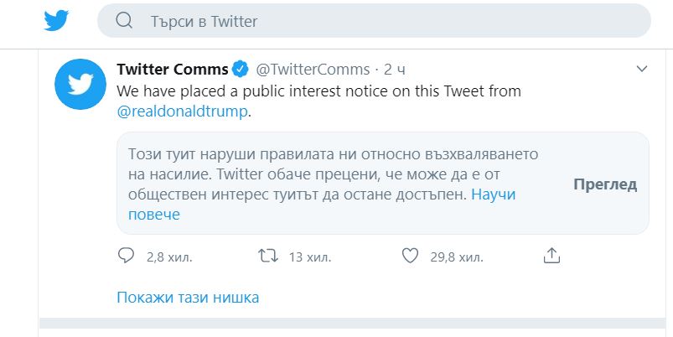Retweet using the retweet arrows icon
The width and height of the screenshot is (673, 337).
[x=268, y=256]
